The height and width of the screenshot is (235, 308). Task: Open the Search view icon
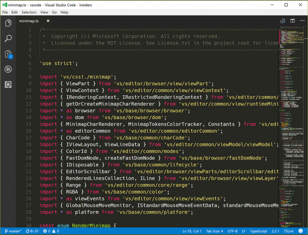coord(8,38)
